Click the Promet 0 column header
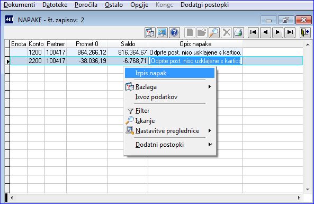314x204 pixels. (x=87, y=44)
